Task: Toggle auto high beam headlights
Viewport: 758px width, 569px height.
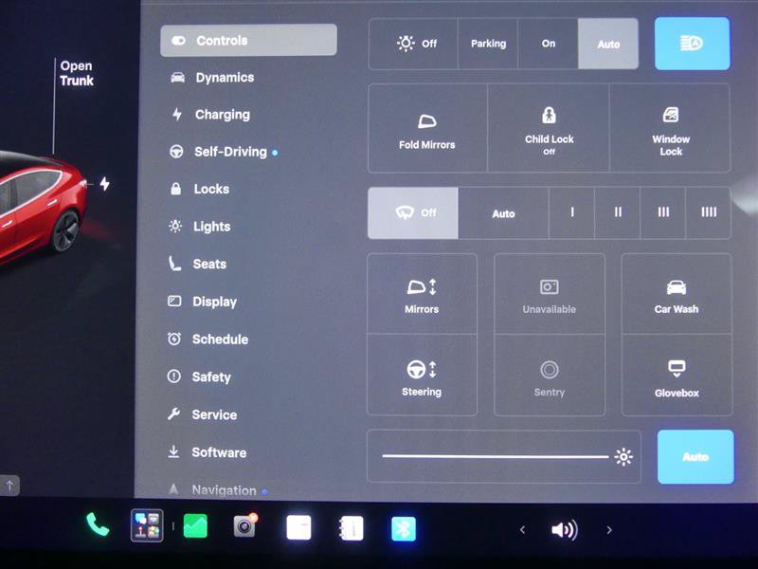Action: point(693,44)
